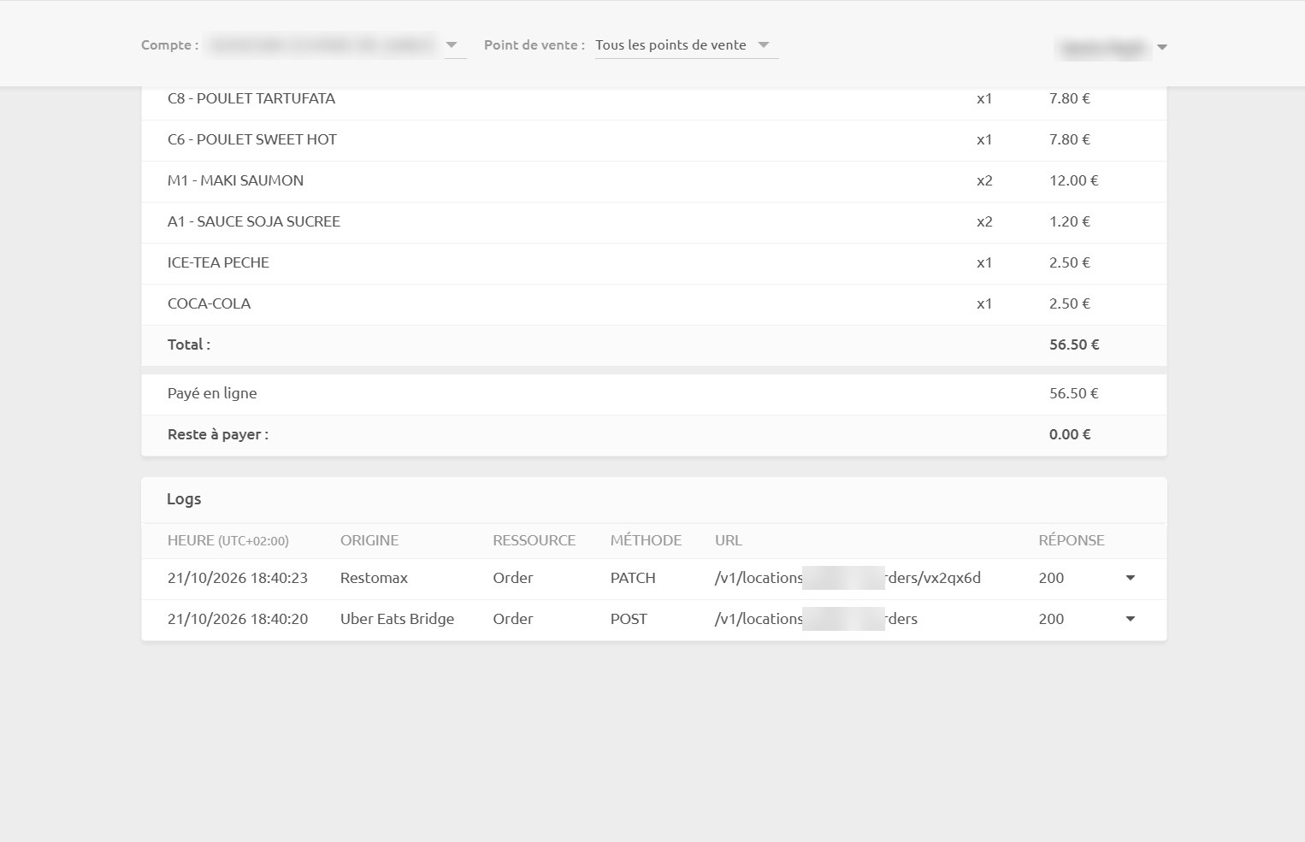This screenshot has height=842, width=1305.
Task: Click the PATCH method cell
Action: [x=633, y=578]
